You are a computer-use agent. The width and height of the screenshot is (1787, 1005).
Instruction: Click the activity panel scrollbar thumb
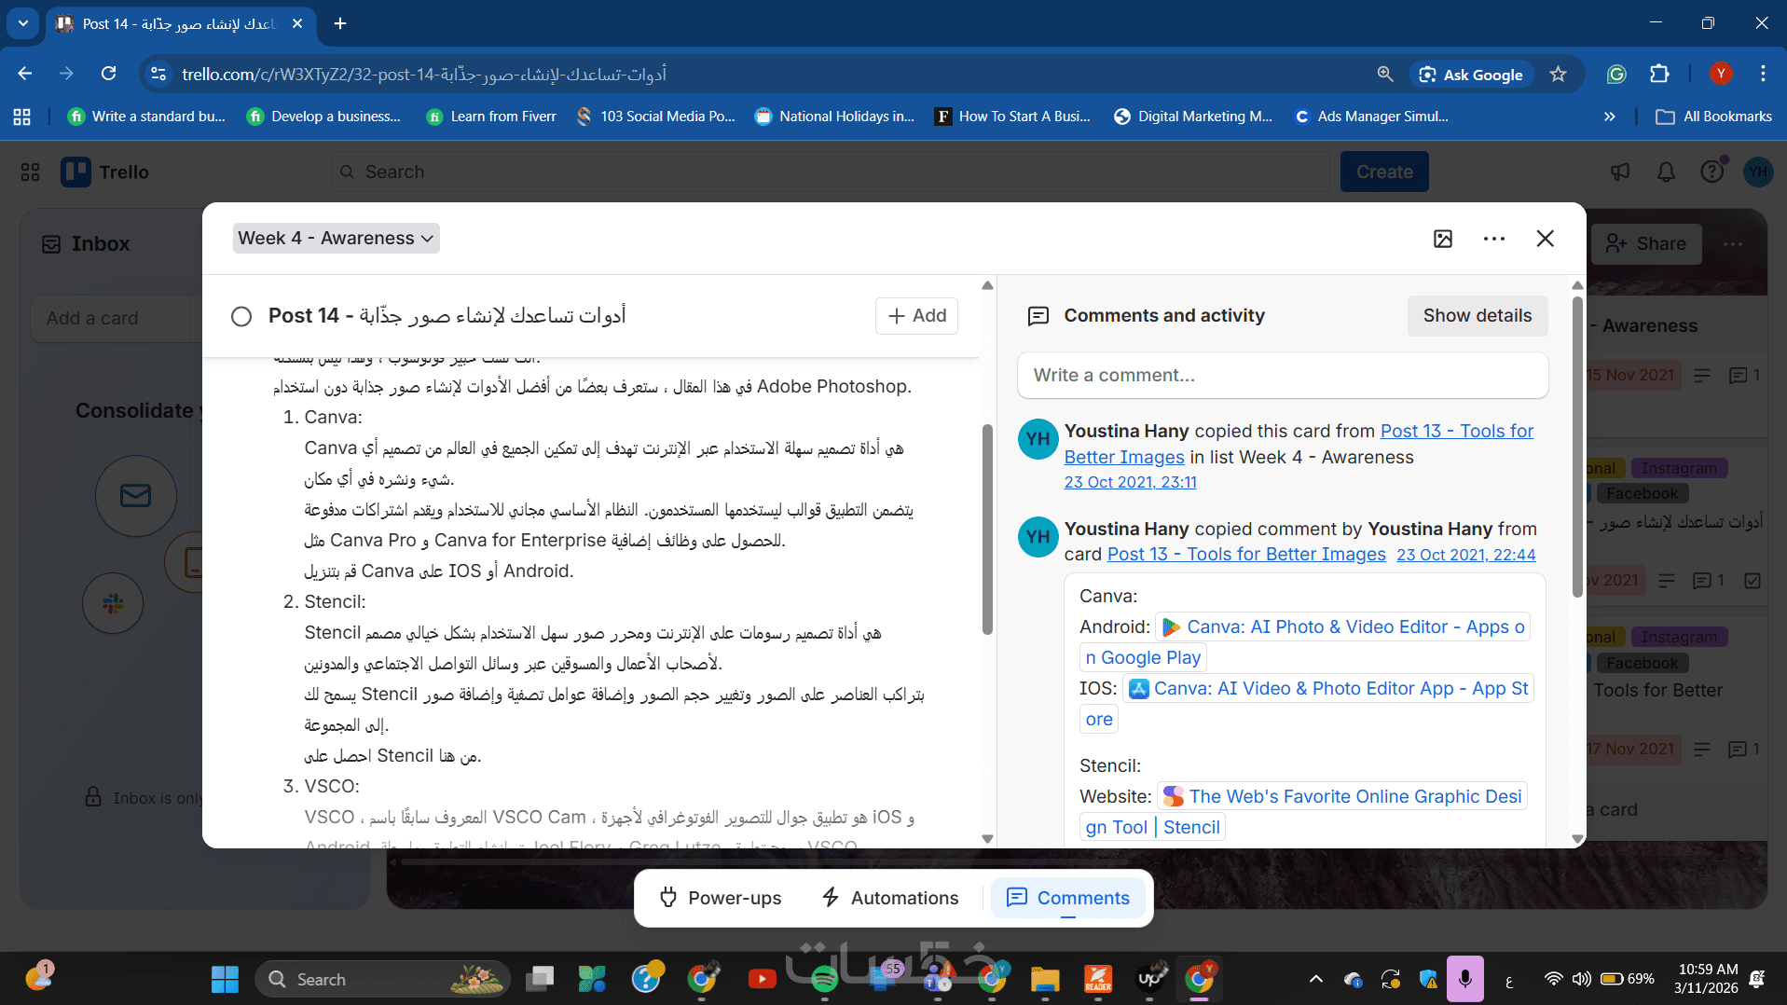[1577, 446]
